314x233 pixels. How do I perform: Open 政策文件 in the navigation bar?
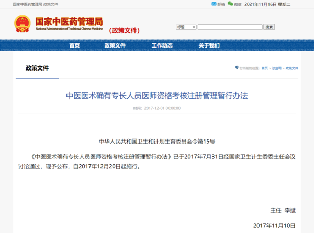point(115,45)
